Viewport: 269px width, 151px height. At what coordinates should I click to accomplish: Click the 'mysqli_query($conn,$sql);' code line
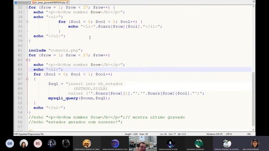[x=79, y=98]
